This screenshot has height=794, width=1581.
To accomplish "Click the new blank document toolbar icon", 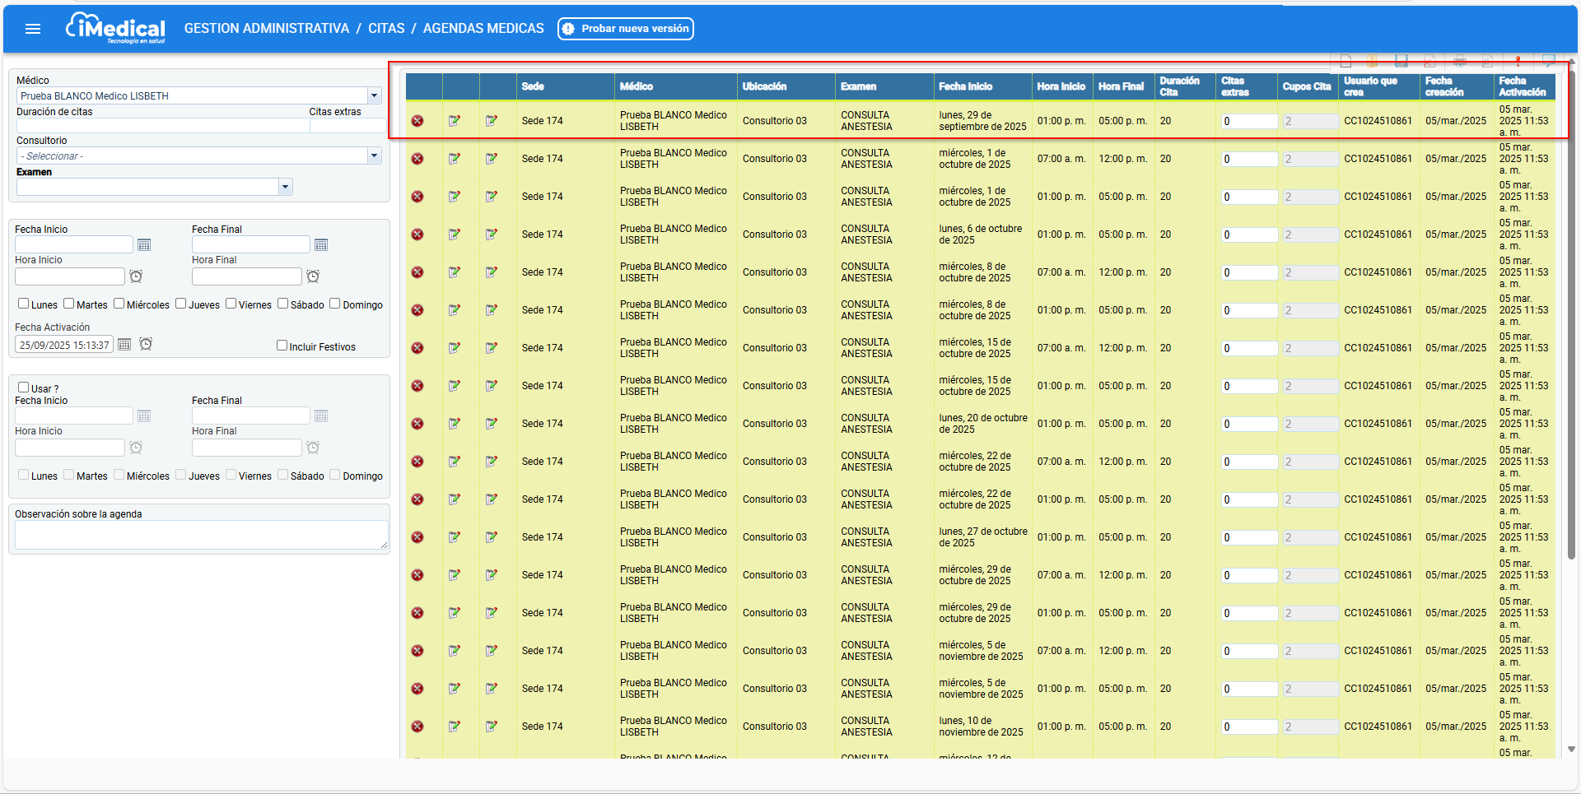I will [1345, 61].
